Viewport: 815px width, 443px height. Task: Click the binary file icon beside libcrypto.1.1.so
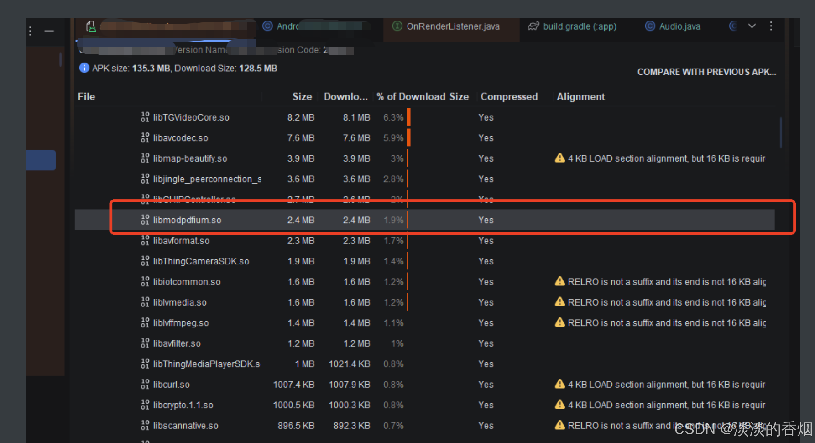(145, 405)
